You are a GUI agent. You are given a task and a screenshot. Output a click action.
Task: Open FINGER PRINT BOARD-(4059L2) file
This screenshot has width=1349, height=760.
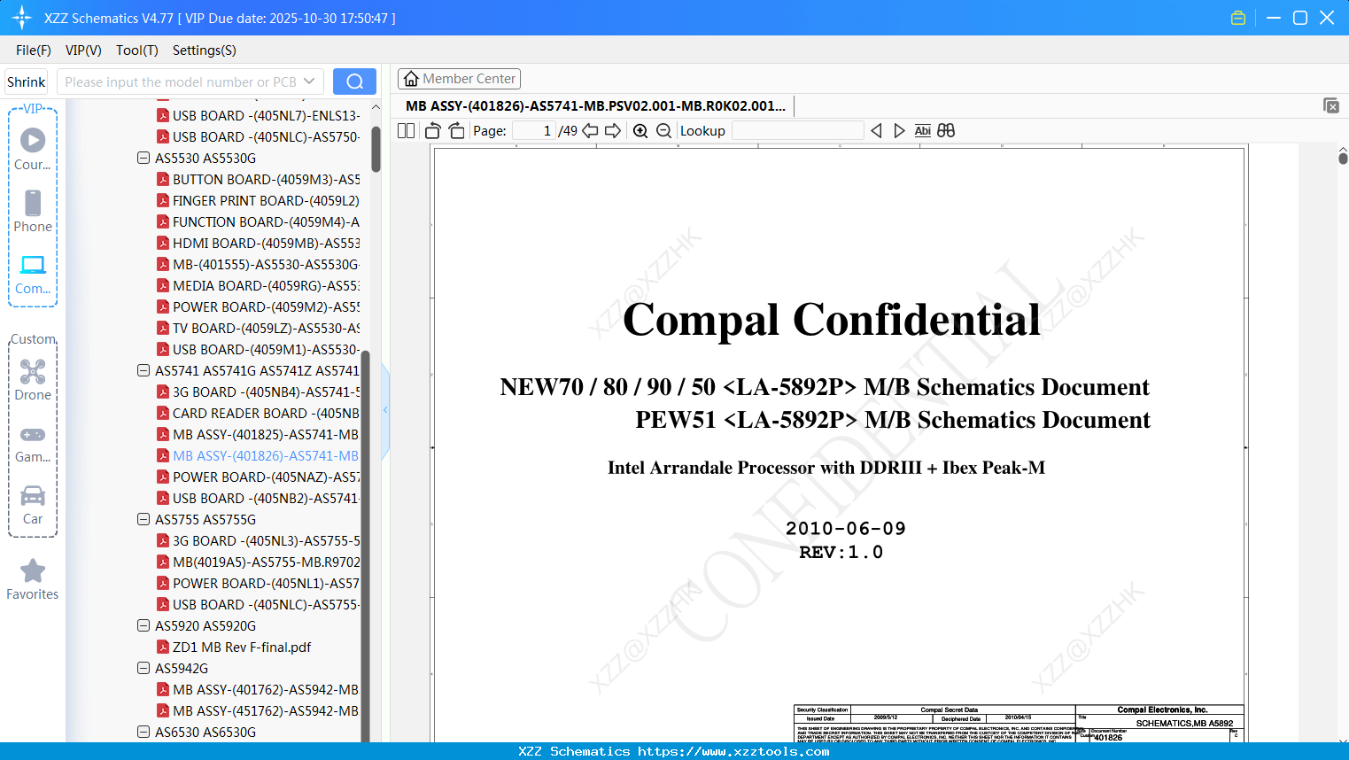pyautogui.click(x=258, y=201)
